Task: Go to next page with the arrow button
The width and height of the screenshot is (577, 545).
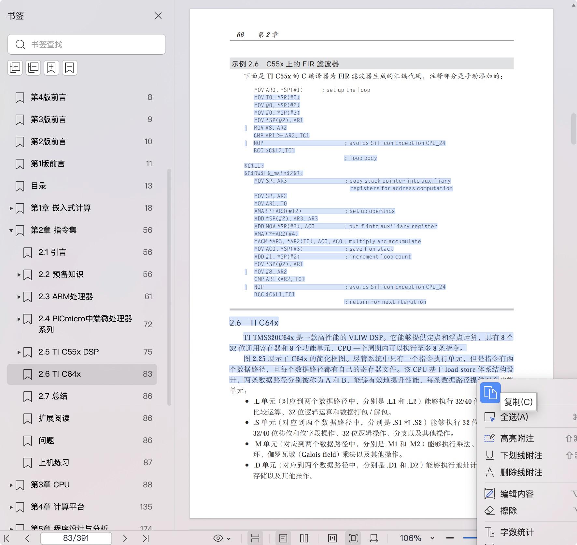Action: coord(125,538)
